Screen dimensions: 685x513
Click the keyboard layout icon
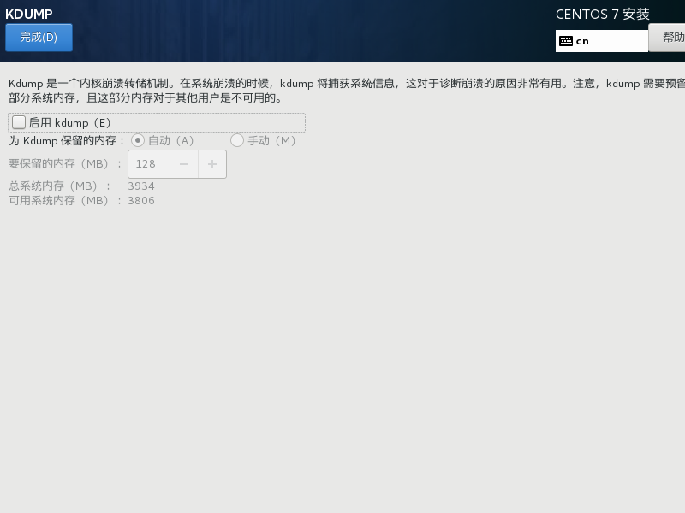(x=566, y=40)
